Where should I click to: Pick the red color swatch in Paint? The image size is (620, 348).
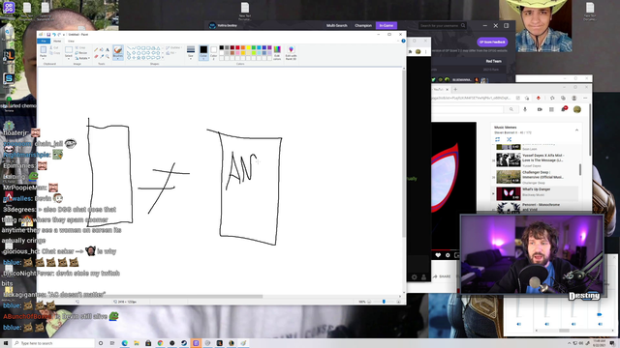[237, 47]
